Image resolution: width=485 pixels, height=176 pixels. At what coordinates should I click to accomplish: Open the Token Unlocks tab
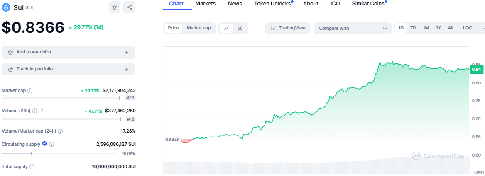tap(272, 4)
